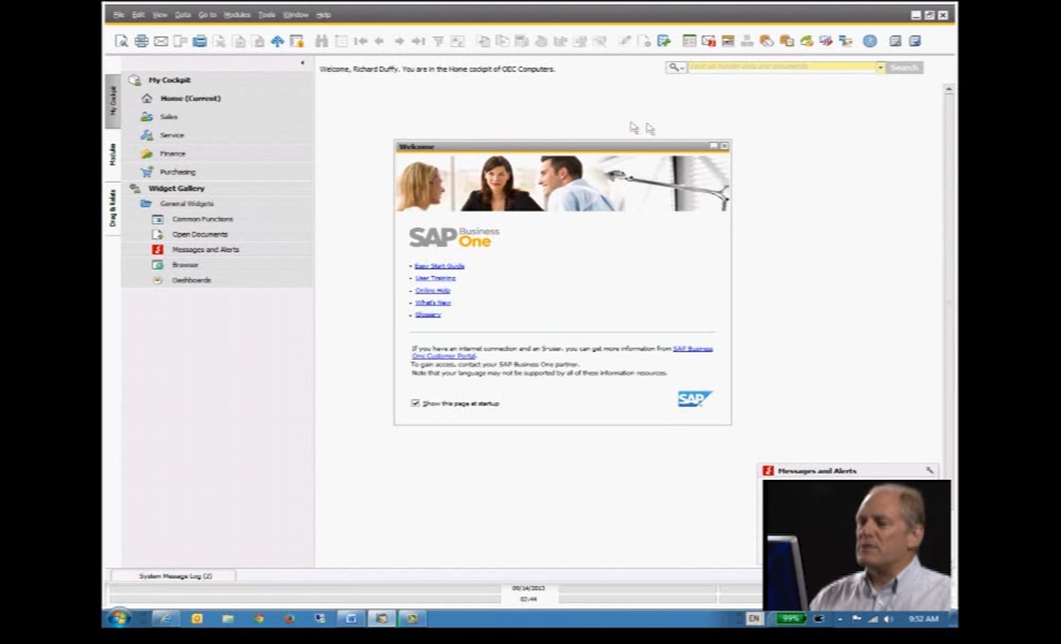Open the Modules menu
The image size is (1061, 644).
[237, 15]
